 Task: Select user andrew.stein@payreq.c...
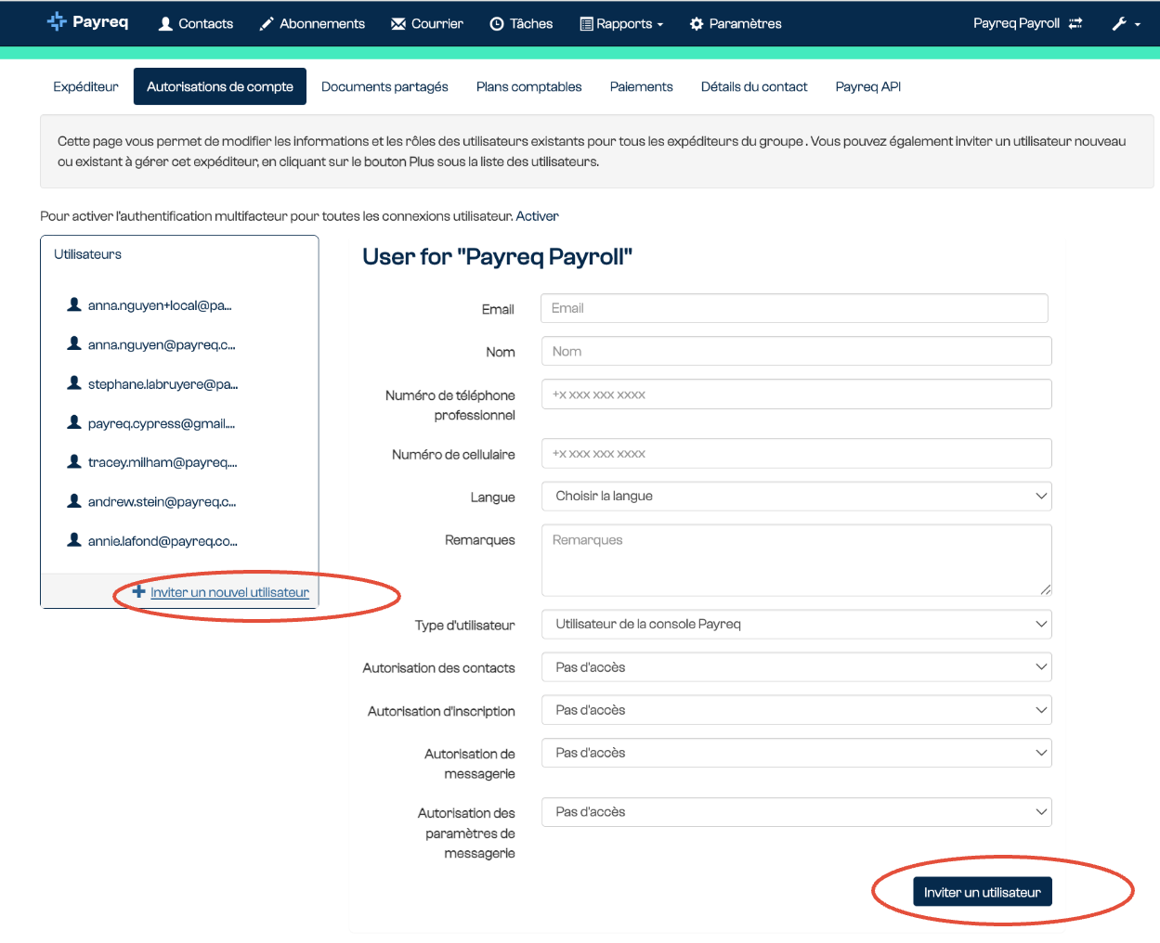coord(163,501)
